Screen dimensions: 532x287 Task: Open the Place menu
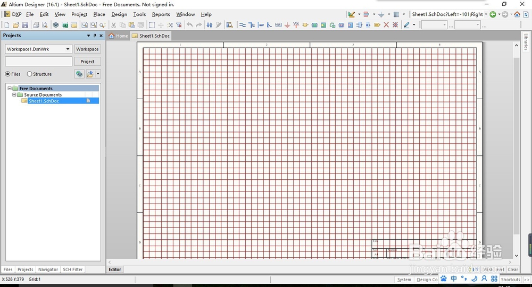pos(99,14)
